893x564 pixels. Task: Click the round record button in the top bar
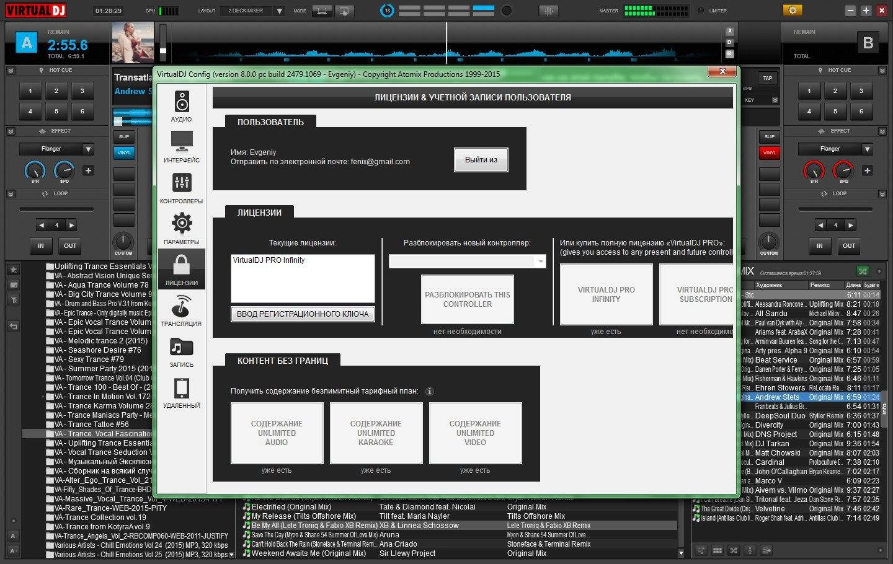tap(507, 11)
